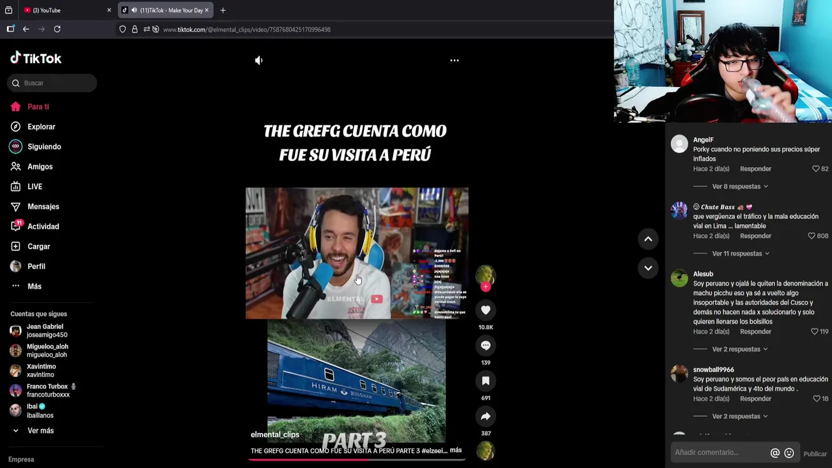832x468 pixels.
Task: Open Explorar section
Action: [33, 127]
